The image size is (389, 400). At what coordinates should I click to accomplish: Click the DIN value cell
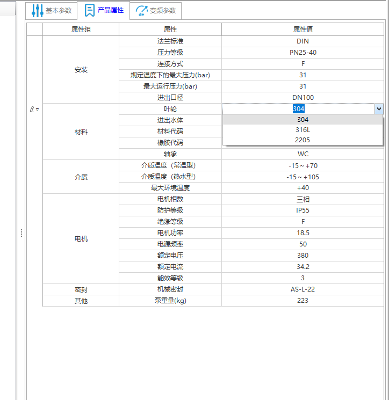[302, 41]
